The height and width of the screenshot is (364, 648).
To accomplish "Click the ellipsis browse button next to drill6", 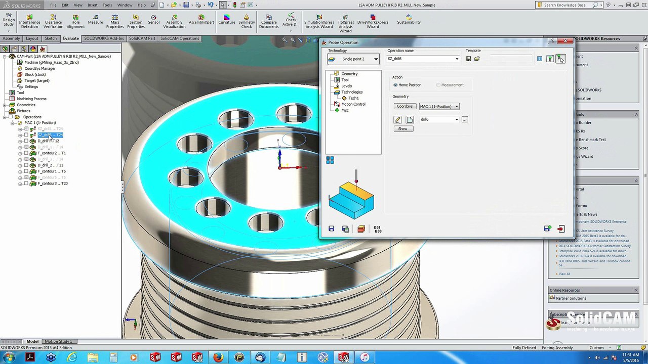I will click(x=465, y=120).
